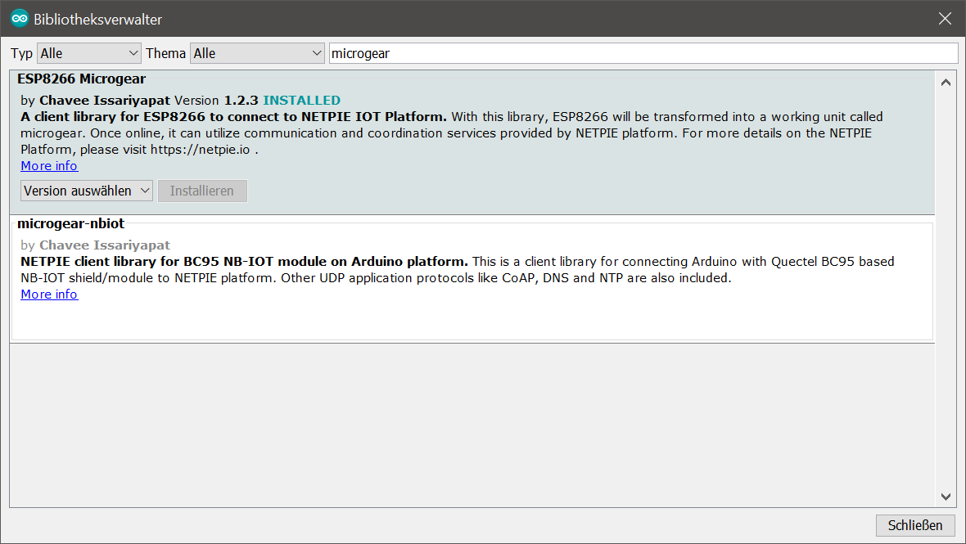Click the NETPIE client library description
This screenshot has width=966, height=544.
(x=457, y=269)
